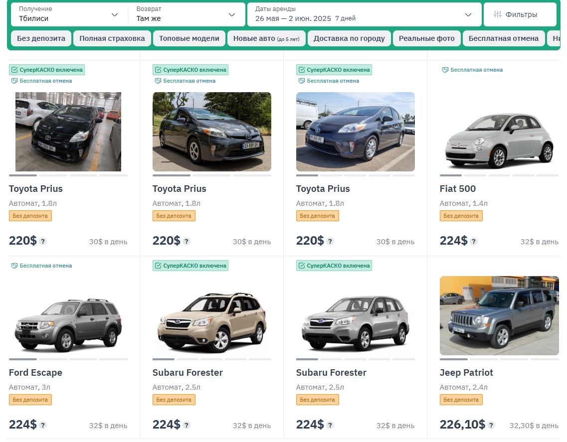567x442 pixels.
Task: Open the Toyota Prius listing title link
Action: (x=35, y=189)
